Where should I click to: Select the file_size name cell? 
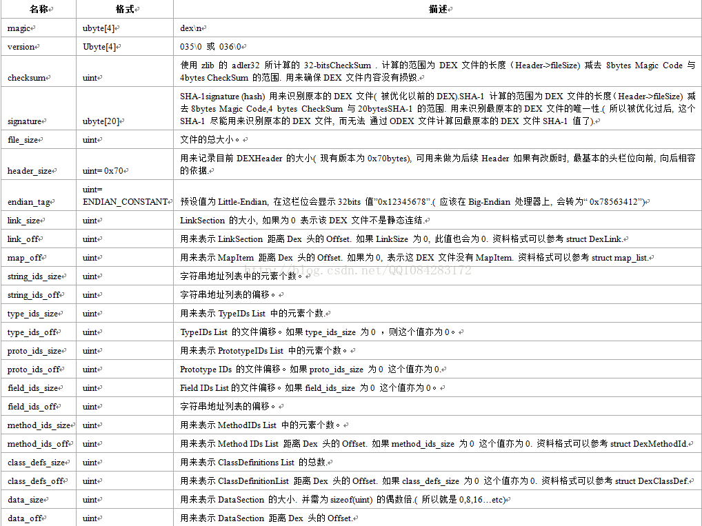pyautogui.click(x=39, y=140)
